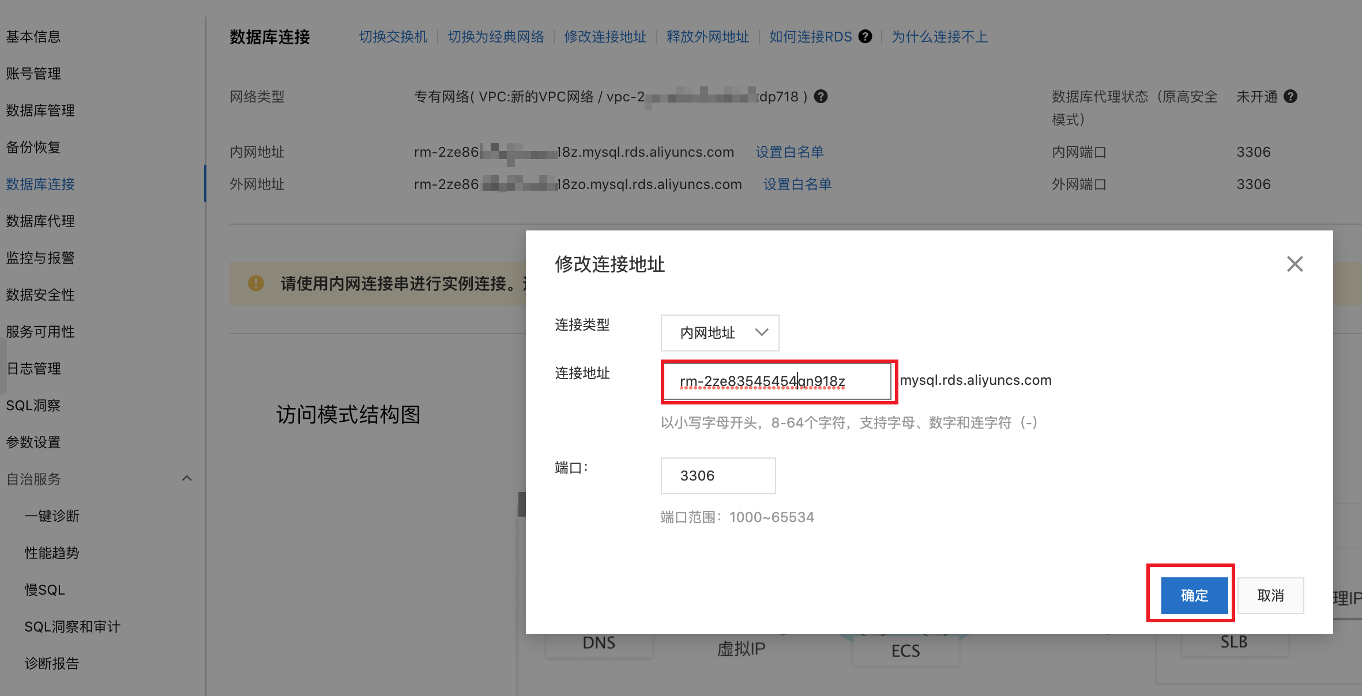Click the 释放外网地址 link
Image resolution: width=1362 pixels, height=696 pixels.
(x=708, y=36)
